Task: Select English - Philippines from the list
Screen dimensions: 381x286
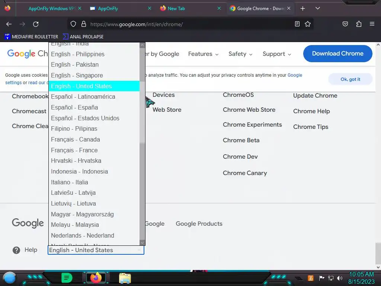Action: click(94, 54)
